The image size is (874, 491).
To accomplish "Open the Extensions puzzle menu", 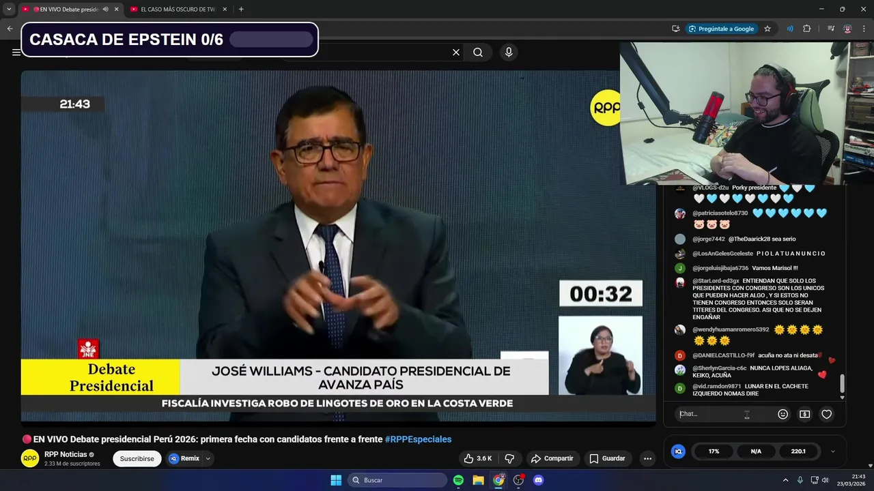I will [807, 29].
